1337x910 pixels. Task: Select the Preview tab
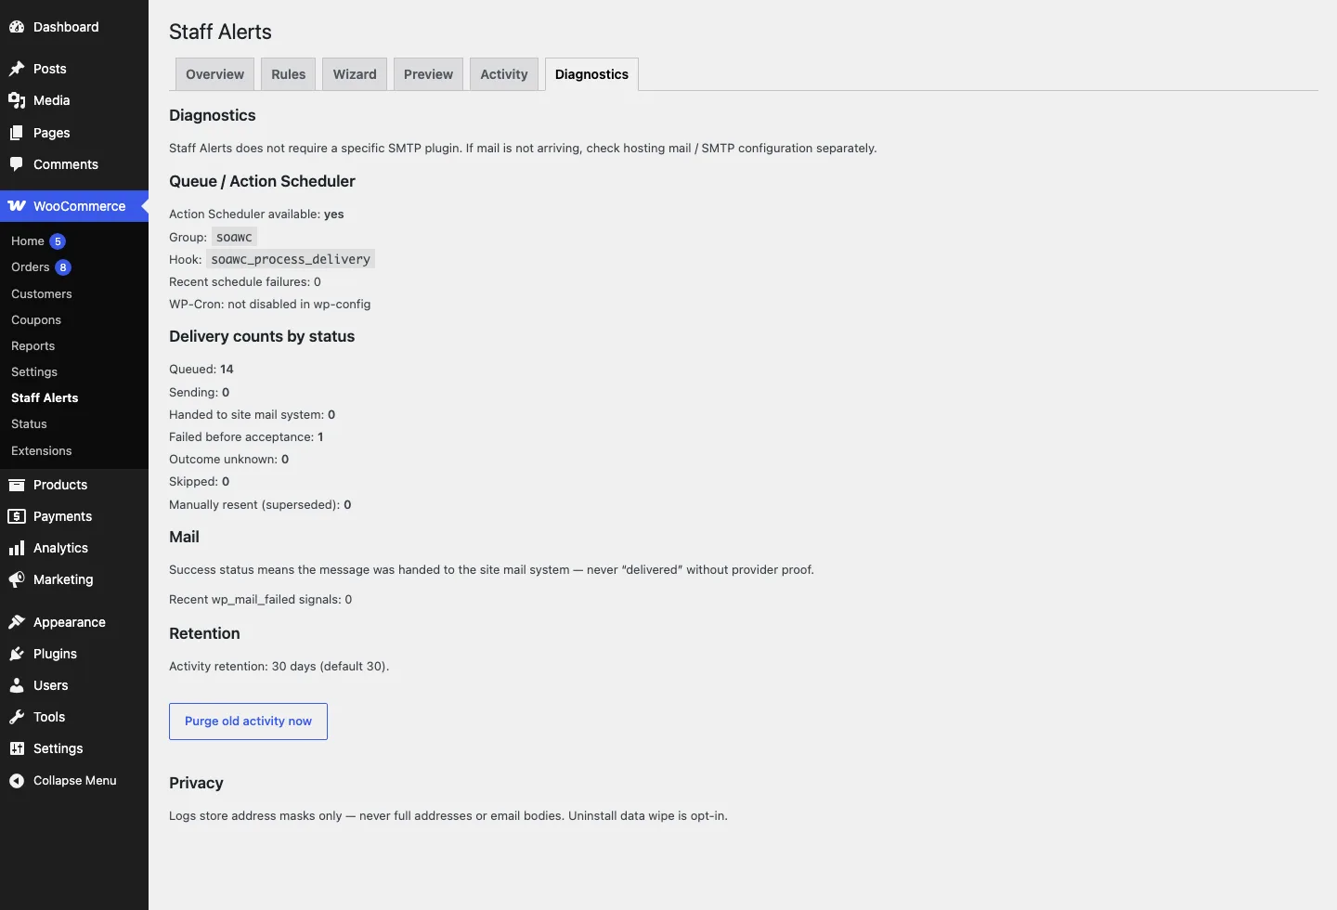point(428,74)
